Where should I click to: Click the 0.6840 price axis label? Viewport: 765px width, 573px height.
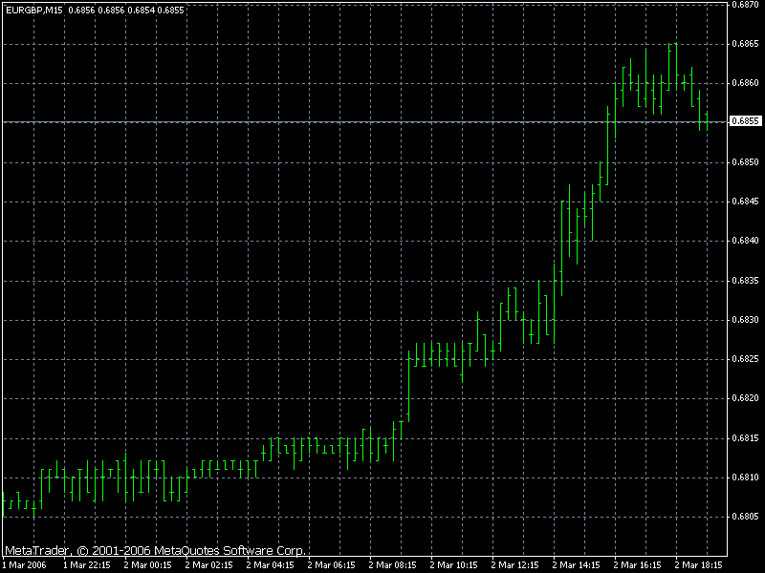745,241
